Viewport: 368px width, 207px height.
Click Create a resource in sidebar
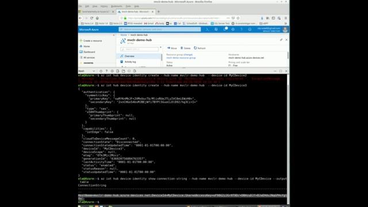[91, 41]
